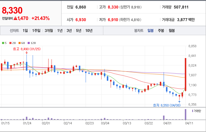Select the 1주일 line chart period
This screenshot has height=132, width=206.
click(36, 31)
